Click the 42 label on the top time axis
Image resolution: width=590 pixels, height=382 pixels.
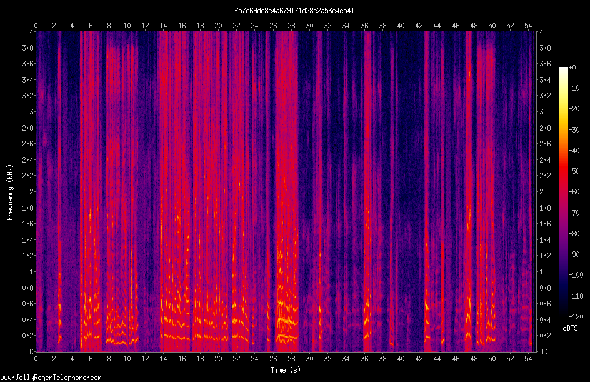click(x=419, y=26)
